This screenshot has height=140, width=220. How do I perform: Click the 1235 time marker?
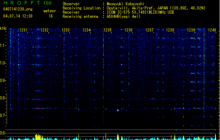tap(107, 30)
